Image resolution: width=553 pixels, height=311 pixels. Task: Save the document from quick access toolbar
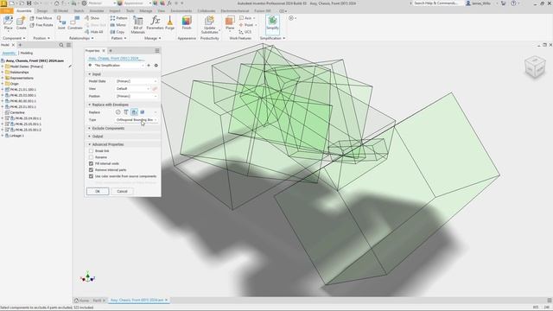[29, 3]
